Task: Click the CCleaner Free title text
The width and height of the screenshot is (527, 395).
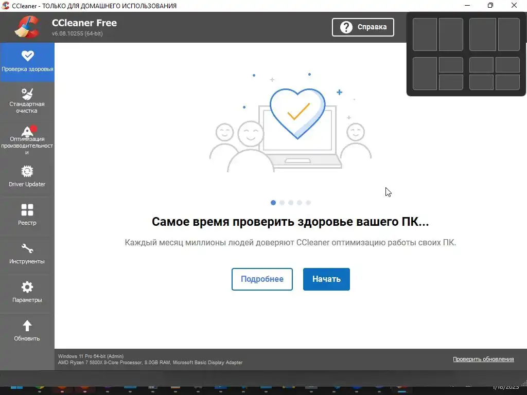Action: (84, 23)
